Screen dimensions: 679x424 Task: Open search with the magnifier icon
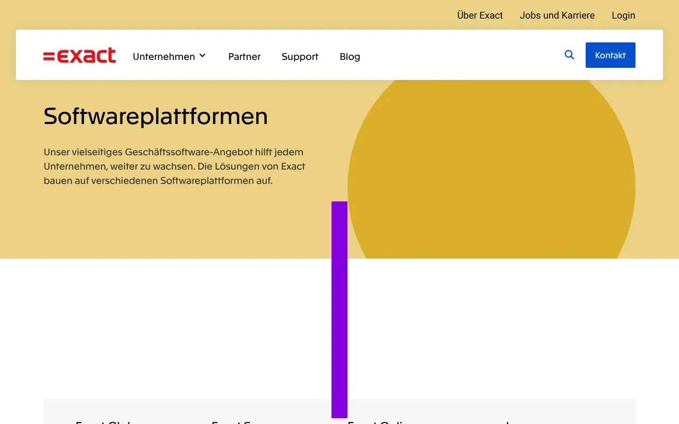[569, 55]
